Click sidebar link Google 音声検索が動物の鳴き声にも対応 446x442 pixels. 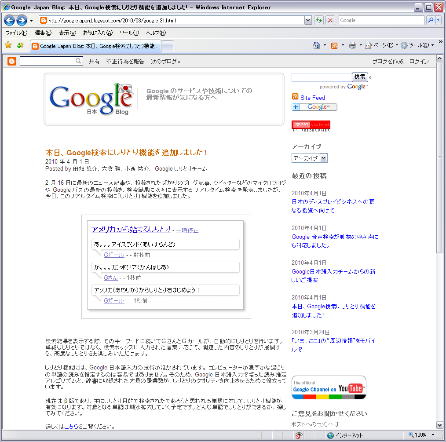335,241
